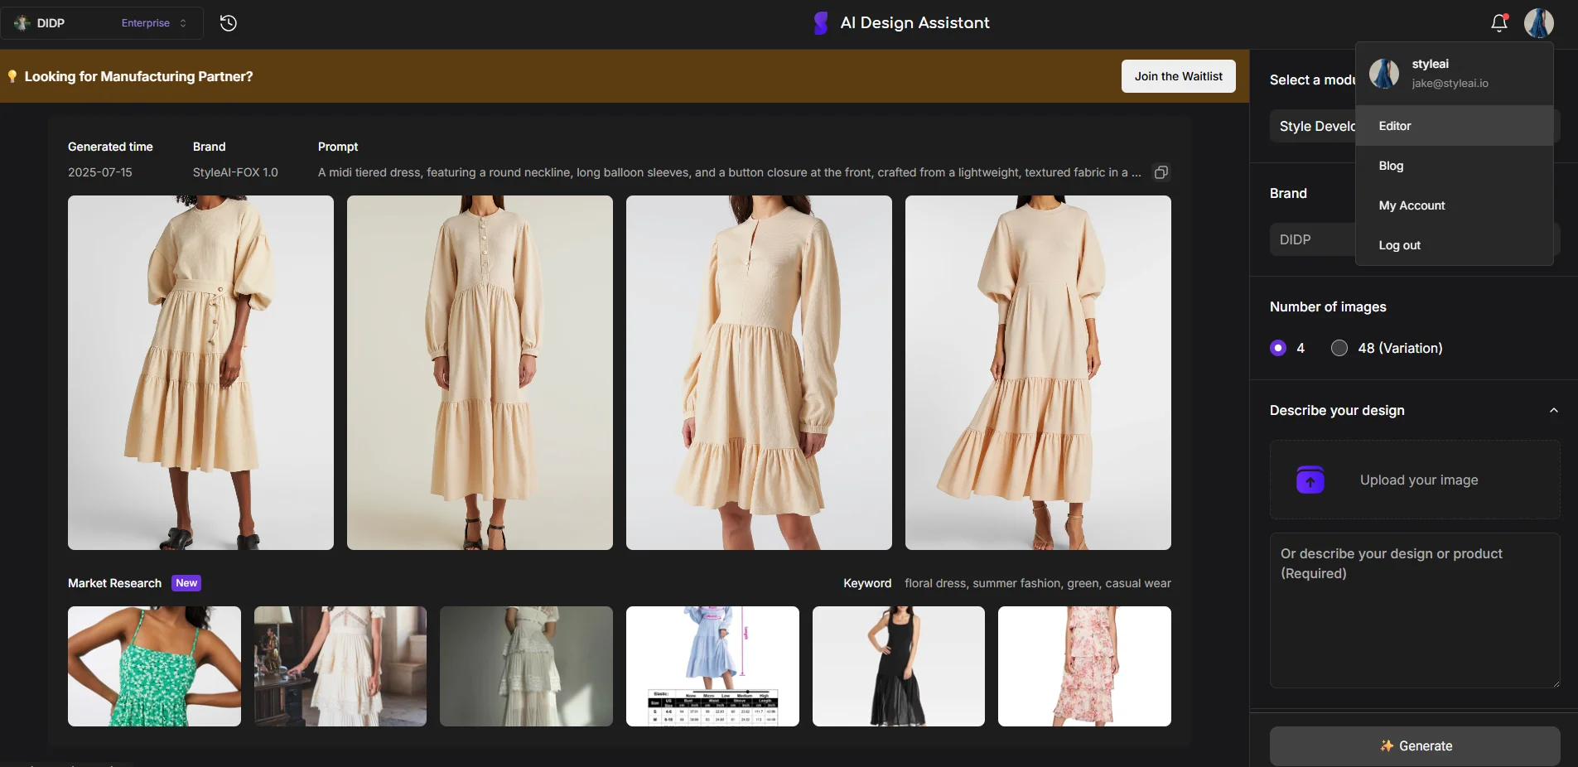Click the lightbulb icon in banner
The image size is (1578, 767).
pos(12,76)
